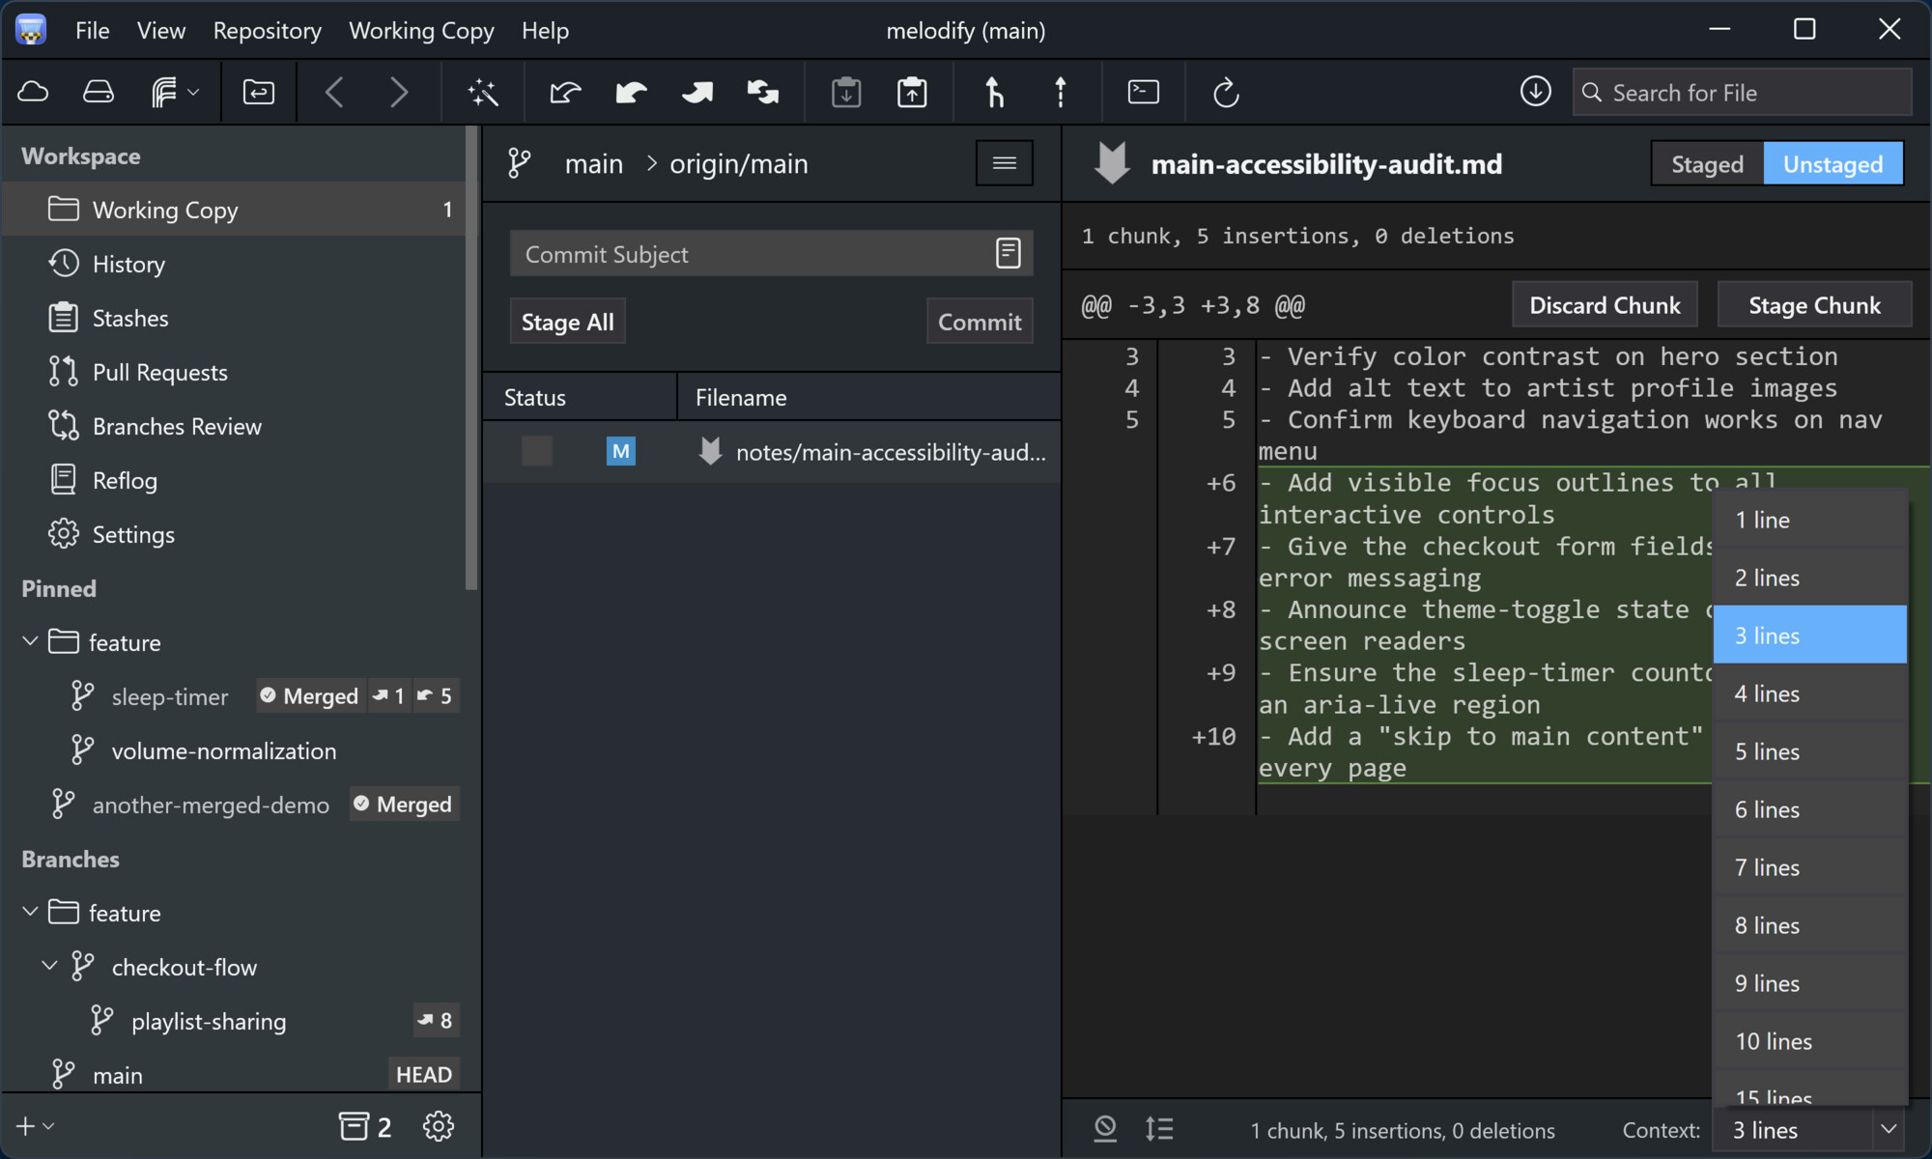Click the Stage All button
The height and width of the screenshot is (1159, 1932).
567,322
